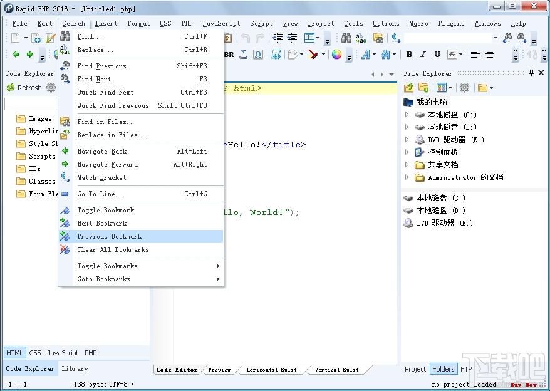Click the Code Explorer filter input field
550x391 pixels.
pos(31,104)
